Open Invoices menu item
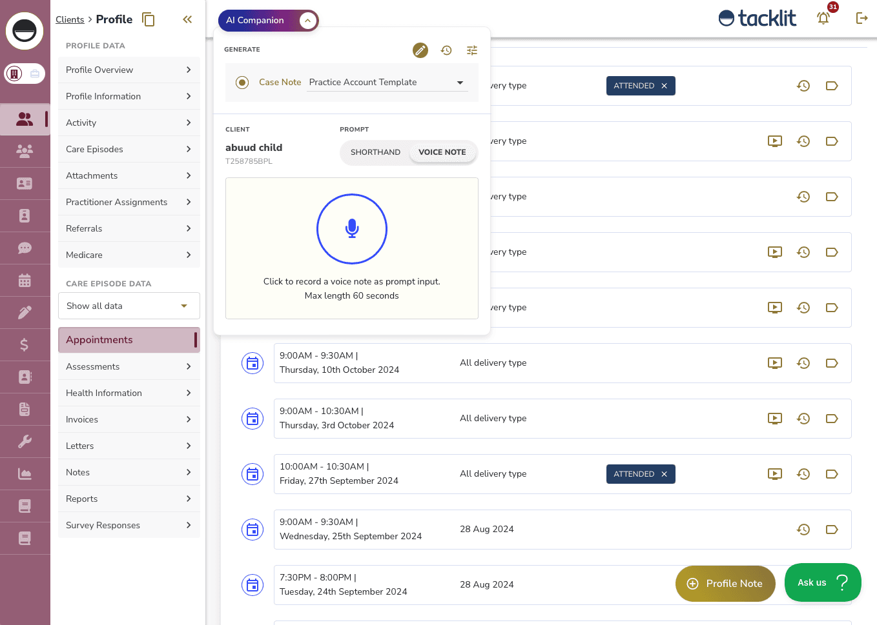Screen dimensions: 877x625 (129, 419)
